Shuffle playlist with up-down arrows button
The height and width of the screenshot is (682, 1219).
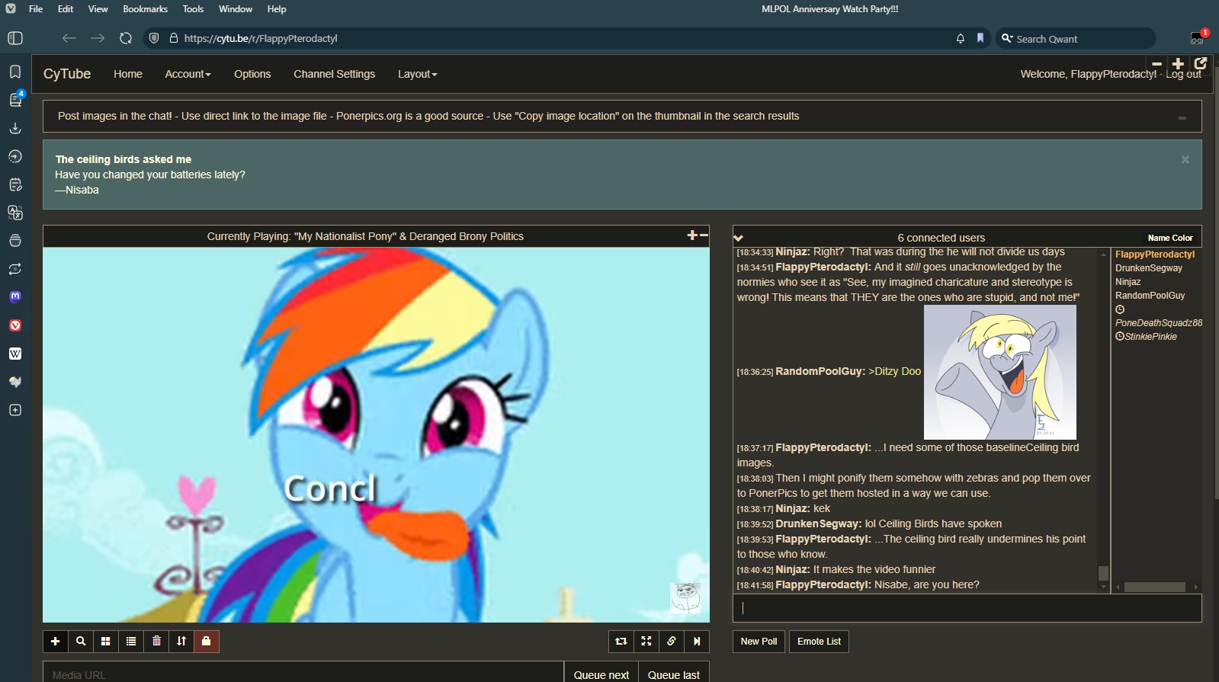181,642
